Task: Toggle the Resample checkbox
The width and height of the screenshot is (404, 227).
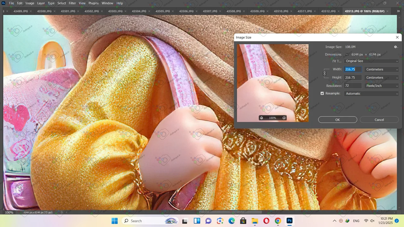Action: point(322,93)
